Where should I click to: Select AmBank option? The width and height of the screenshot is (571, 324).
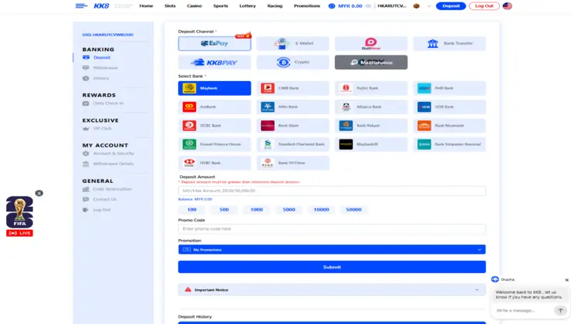coord(215,106)
